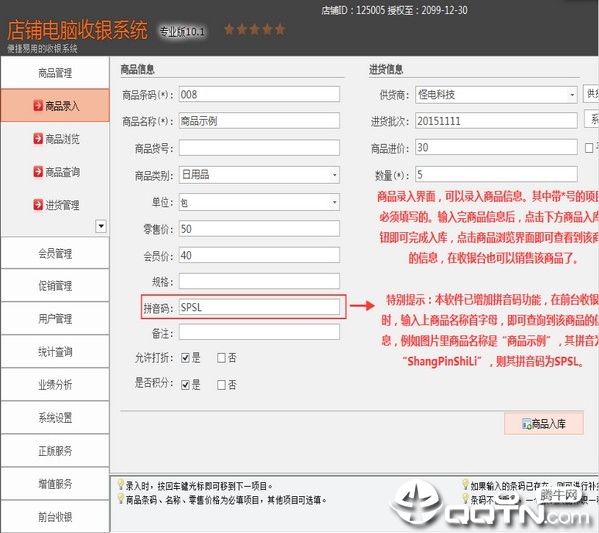Open the 商品管理 menu section
Viewport: 599px width, 533px height.
coord(55,73)
